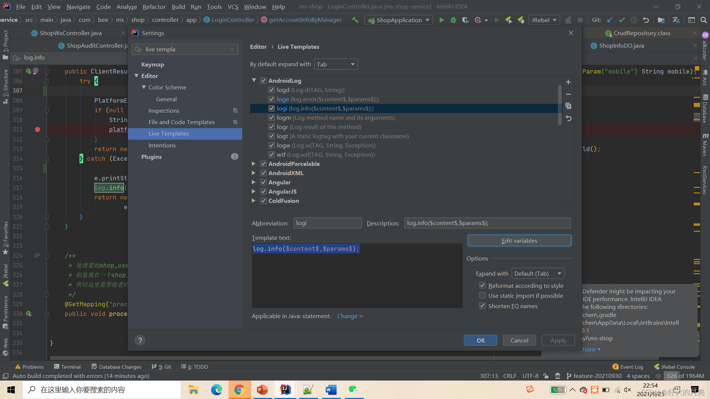This screenshot has height=399, width=710.
Task: Uncheck Reformat according to style
Action: (482, 286)
